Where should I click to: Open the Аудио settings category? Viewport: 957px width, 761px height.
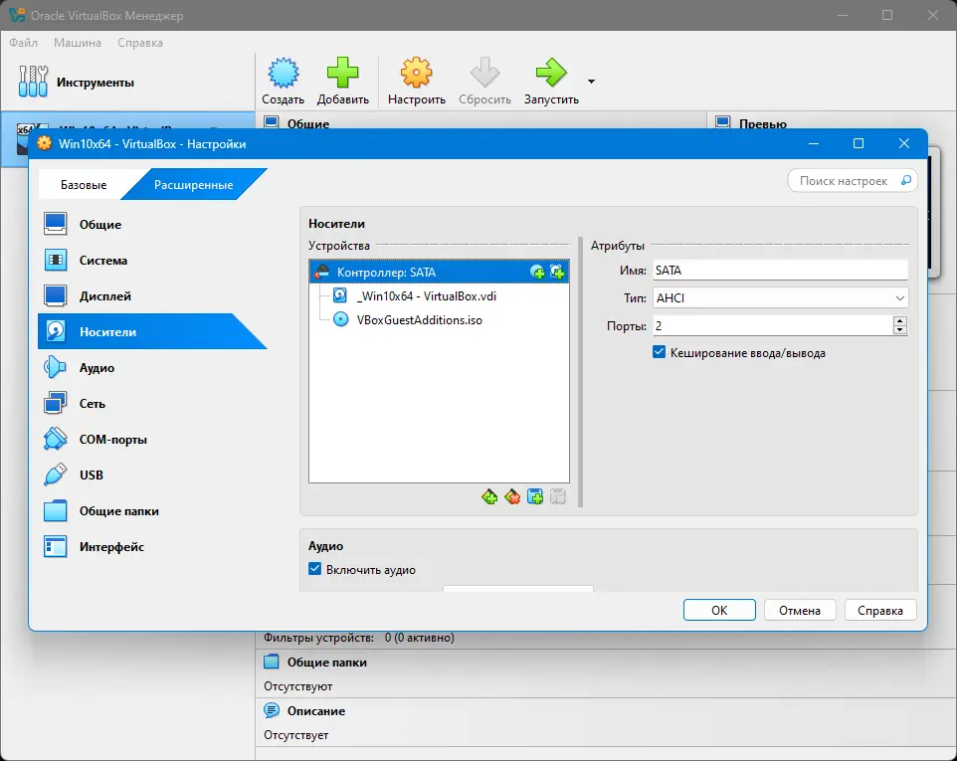coord(152,368)
